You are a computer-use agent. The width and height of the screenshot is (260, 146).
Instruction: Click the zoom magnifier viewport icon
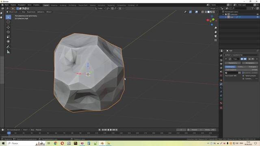(x=216, y=28)
